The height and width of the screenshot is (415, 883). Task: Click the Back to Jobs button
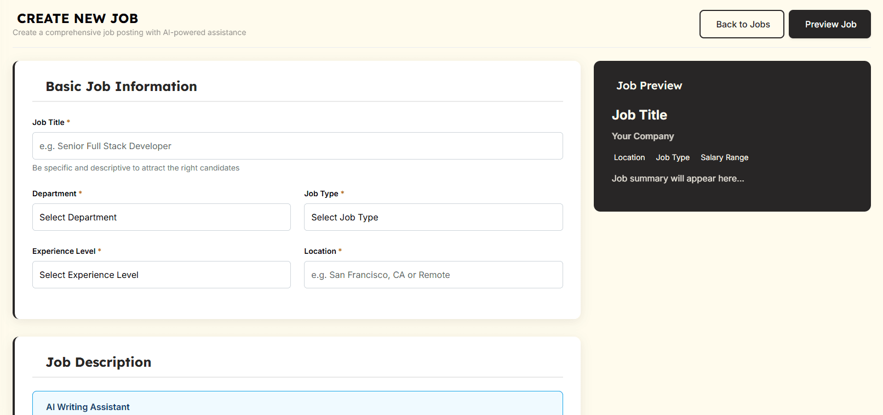[742, 24]
